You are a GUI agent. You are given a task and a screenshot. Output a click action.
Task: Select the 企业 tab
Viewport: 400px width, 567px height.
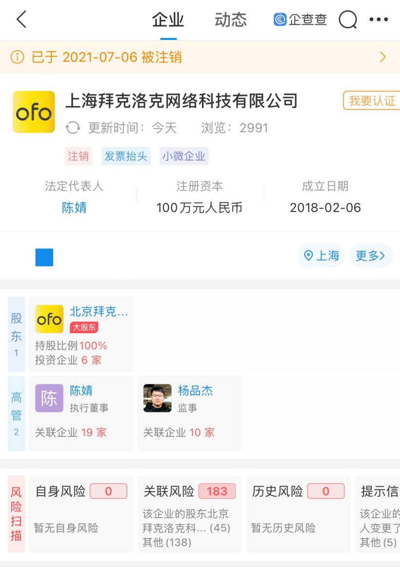coord(168,20)
